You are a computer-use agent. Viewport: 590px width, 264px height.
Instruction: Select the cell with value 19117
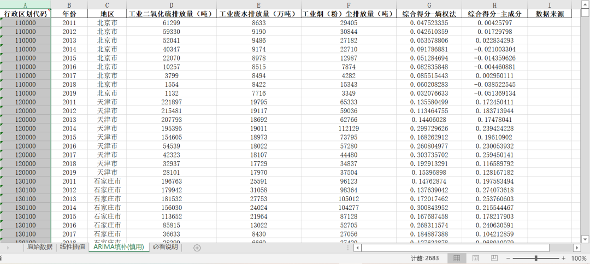point(259,111)
